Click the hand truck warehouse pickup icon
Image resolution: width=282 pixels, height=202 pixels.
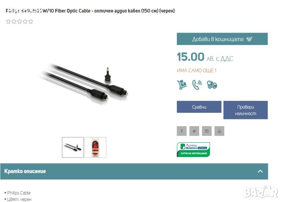click(x=182, y=85)
